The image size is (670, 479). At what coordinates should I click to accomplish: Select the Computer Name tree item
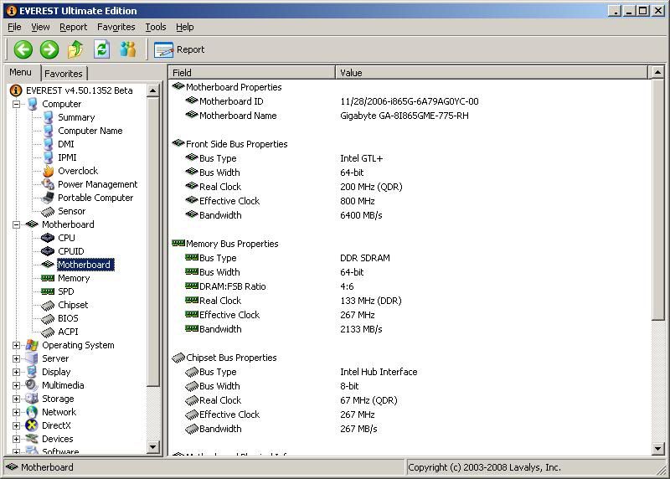click(90, 131)
